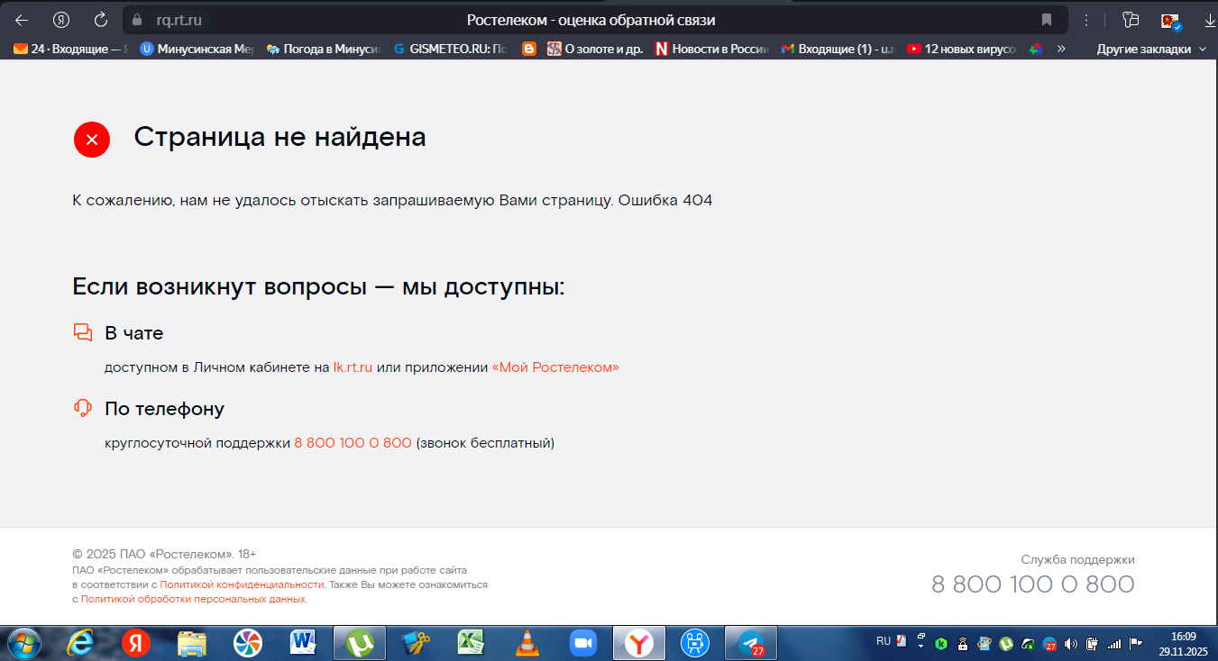Bookmark this page with the bookmark icon

click(x=1047, y=20)
